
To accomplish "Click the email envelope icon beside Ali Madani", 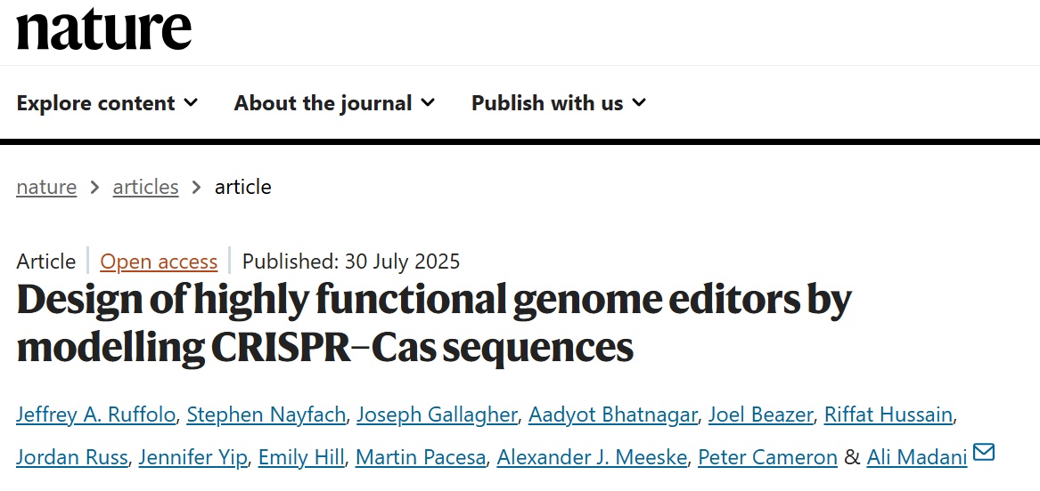I will [984, 453].
